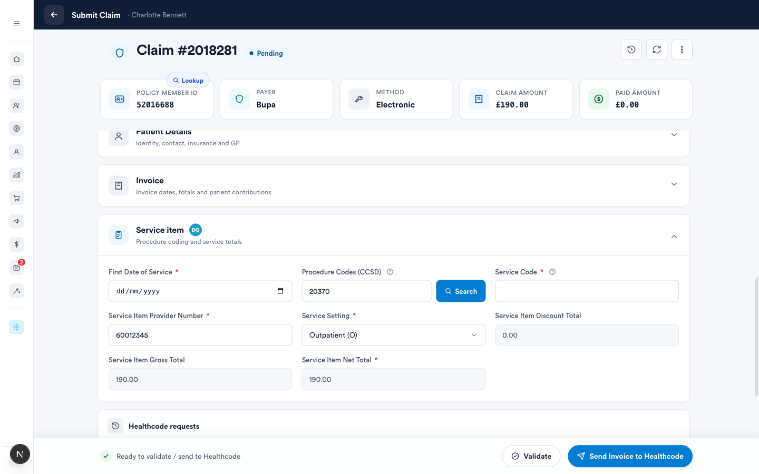
Task: Click the refresh claim icon
Action: tap(657, 50)
